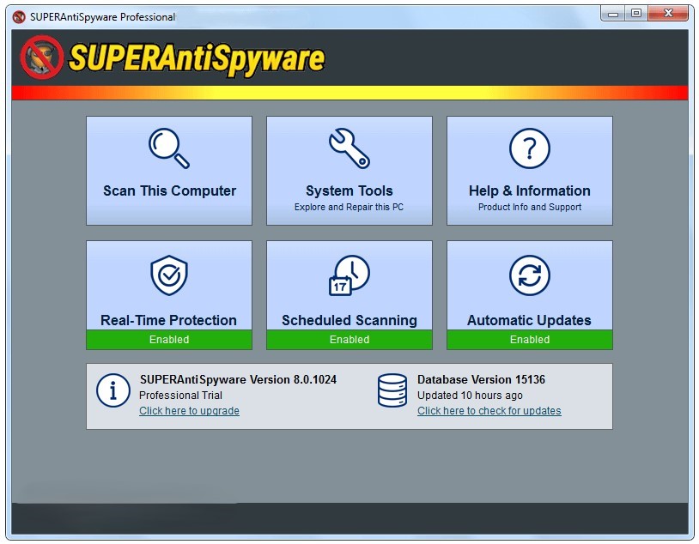Click the database stack icon
The height and width of the screenshot is (544, 699).
click(392, 390)
